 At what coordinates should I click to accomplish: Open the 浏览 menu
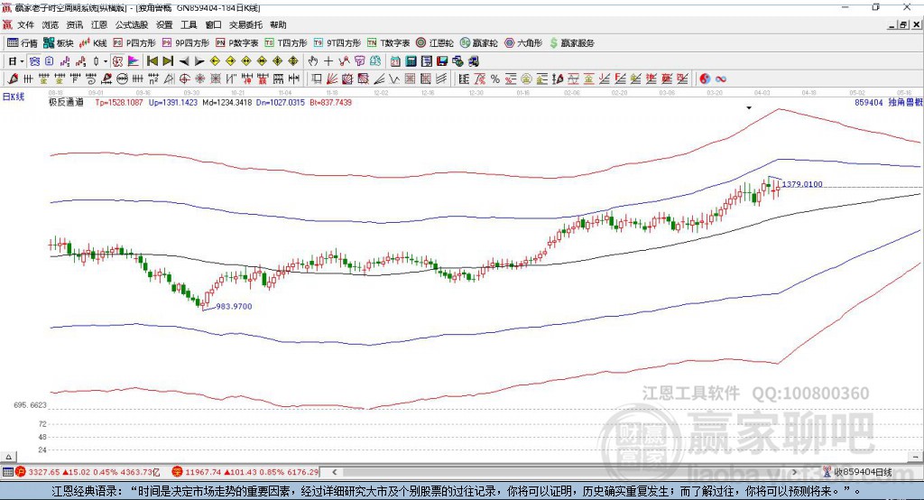[x=51, y=24]
